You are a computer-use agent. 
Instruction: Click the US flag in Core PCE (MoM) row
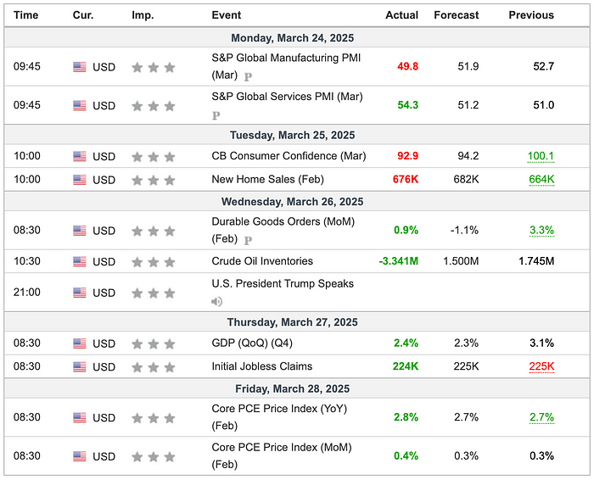(80, 456)
